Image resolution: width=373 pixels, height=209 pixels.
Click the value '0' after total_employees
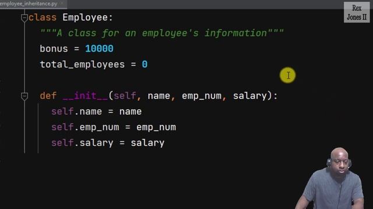[x=145, y=64]
